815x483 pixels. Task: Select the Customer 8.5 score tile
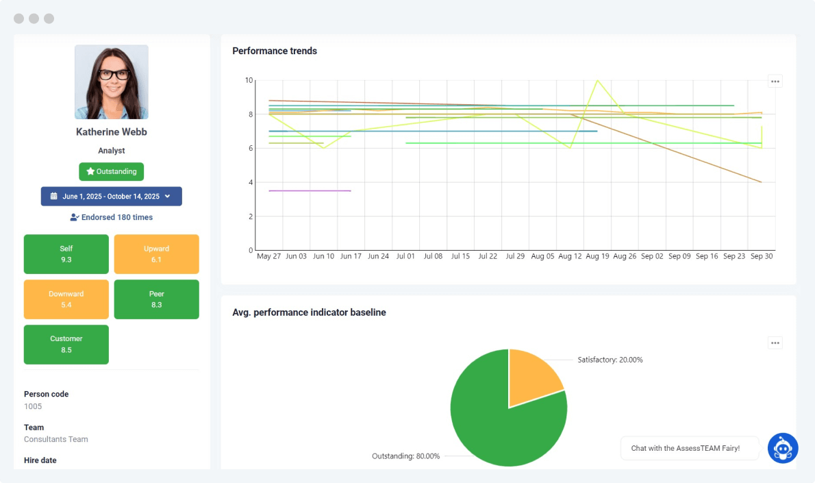click(x=66, y=345)
